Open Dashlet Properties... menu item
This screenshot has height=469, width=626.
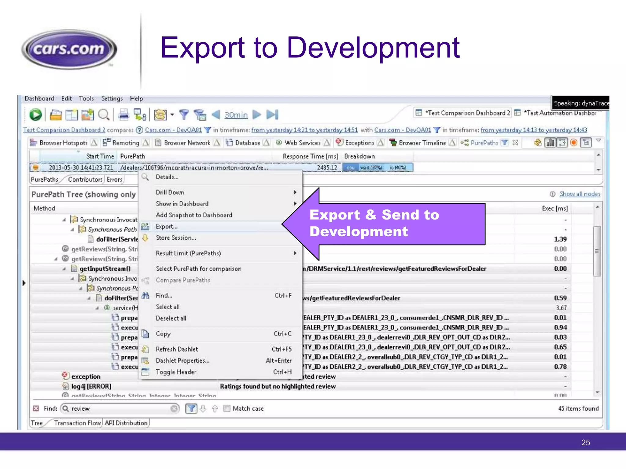[220, 361]
